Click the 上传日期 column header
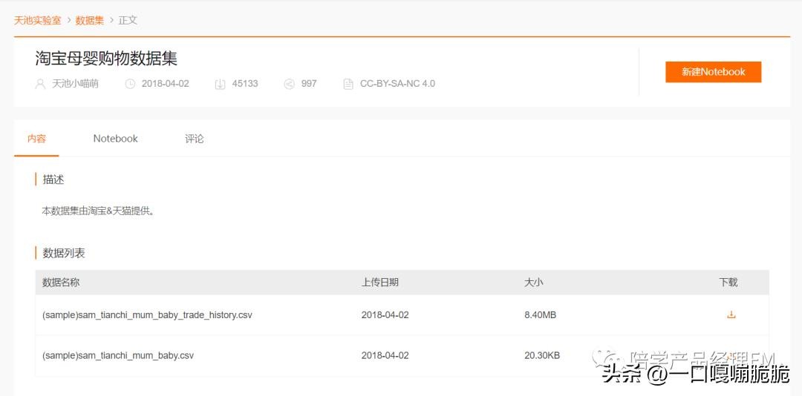The width and height of the screenshot is (802, 396). click(x=379, y=282)
